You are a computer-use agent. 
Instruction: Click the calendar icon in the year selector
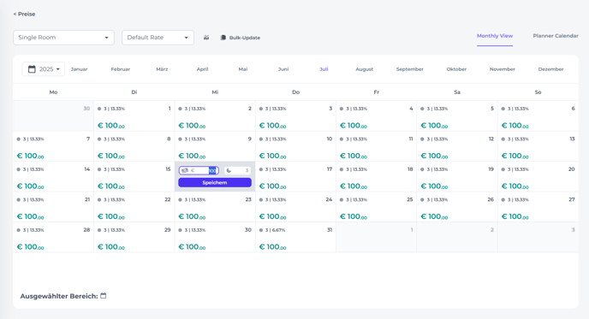click(x=32, y=69)
